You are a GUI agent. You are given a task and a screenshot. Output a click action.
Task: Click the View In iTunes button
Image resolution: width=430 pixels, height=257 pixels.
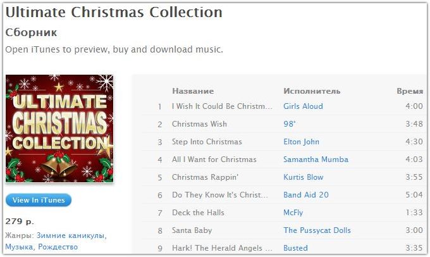[x=39, y=200]
